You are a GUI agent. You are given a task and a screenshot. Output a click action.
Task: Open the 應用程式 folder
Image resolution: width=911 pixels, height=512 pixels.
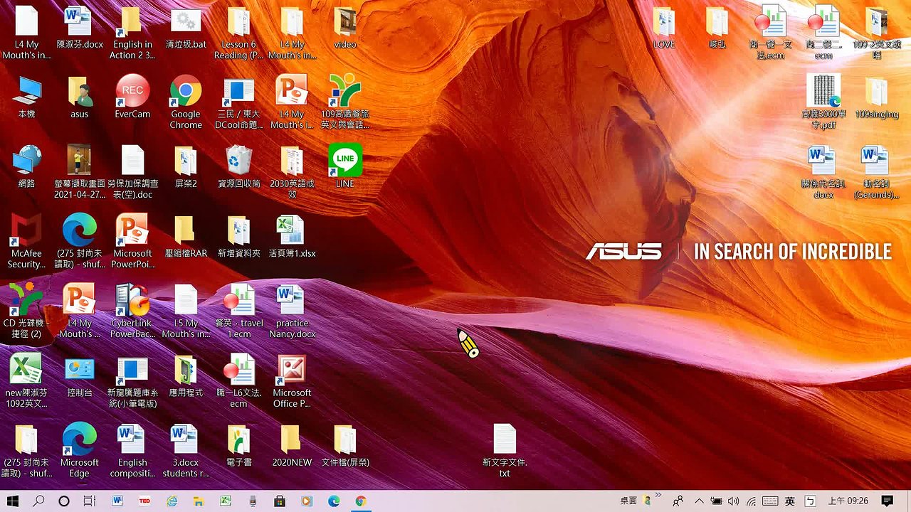(x=186, y=377)
